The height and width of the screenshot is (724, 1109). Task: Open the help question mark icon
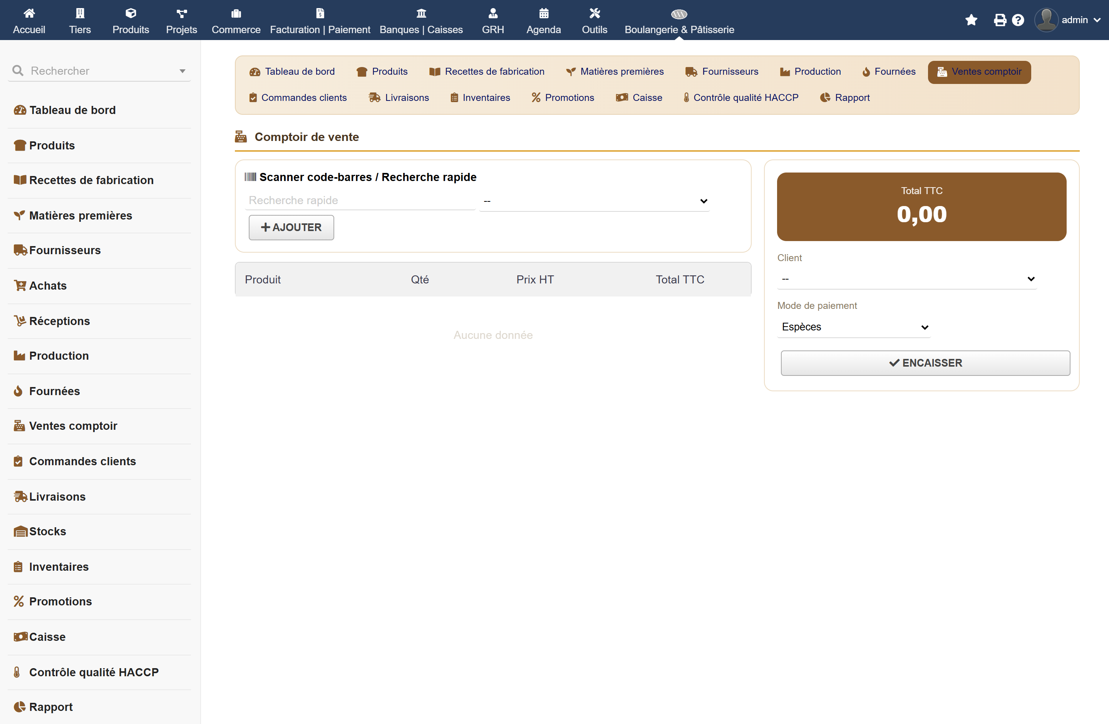[1018, 20]
